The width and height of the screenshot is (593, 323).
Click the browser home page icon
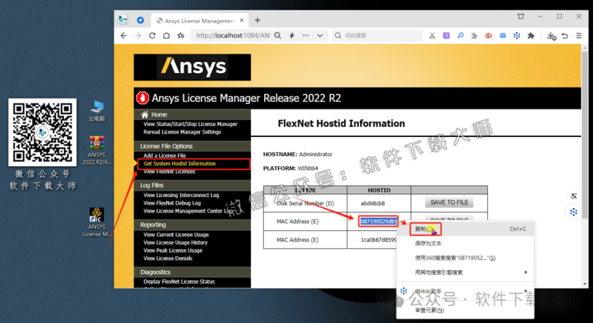tap(166, 35)
